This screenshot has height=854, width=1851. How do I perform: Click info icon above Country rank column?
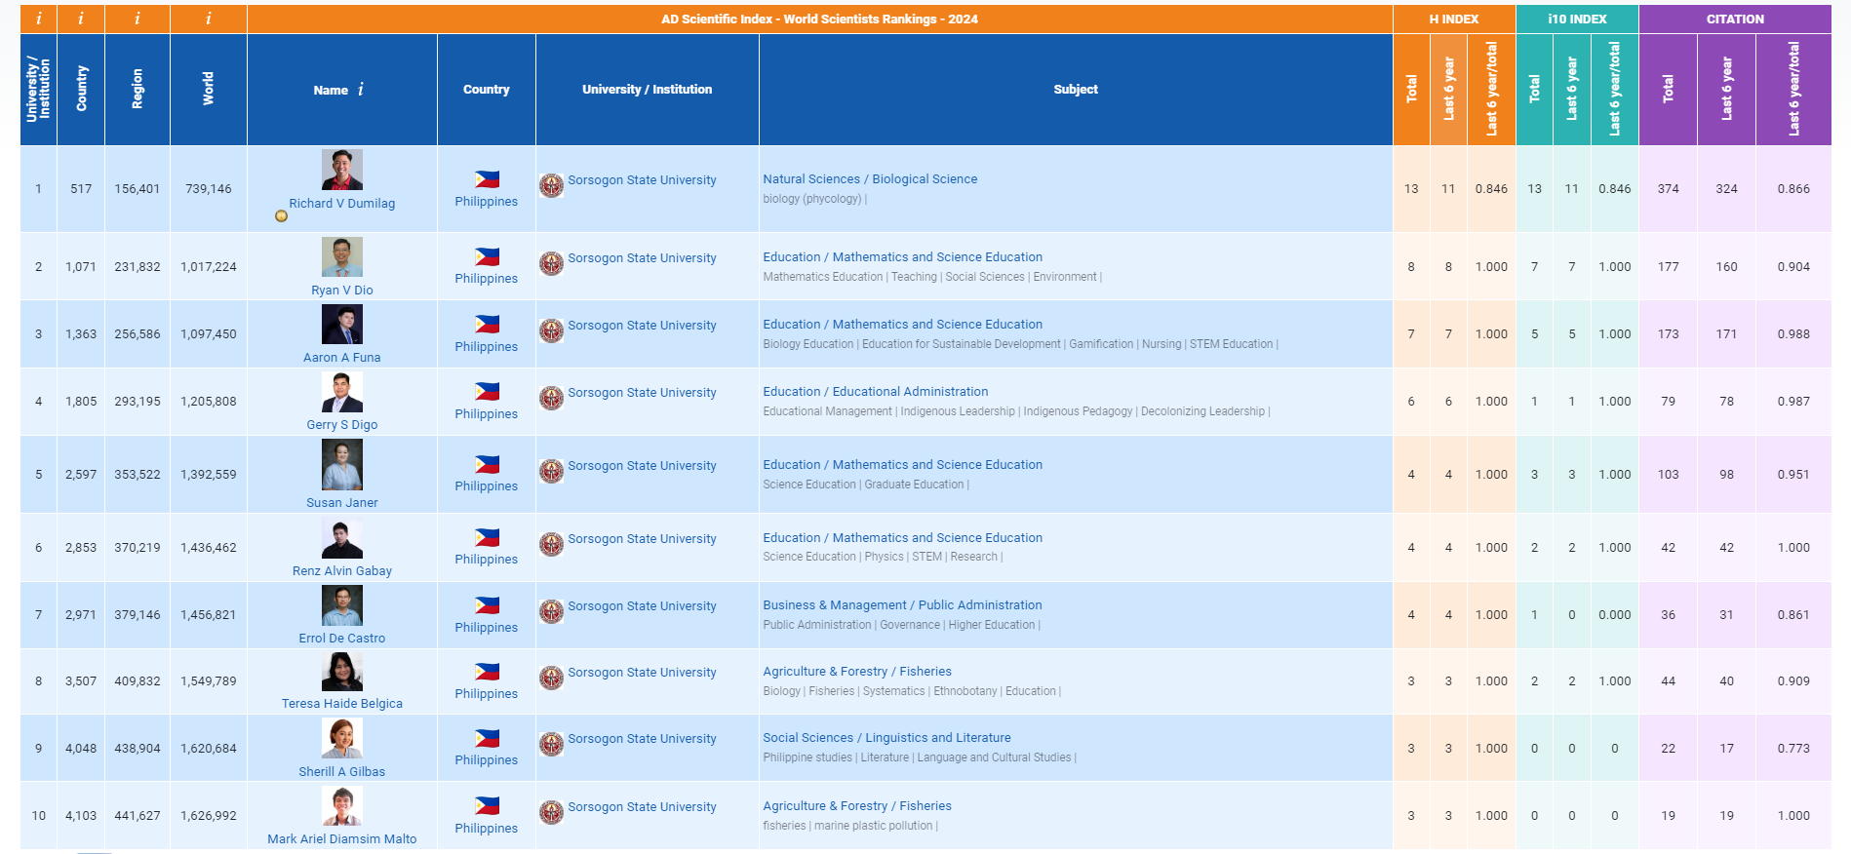(x=81, y=19)
